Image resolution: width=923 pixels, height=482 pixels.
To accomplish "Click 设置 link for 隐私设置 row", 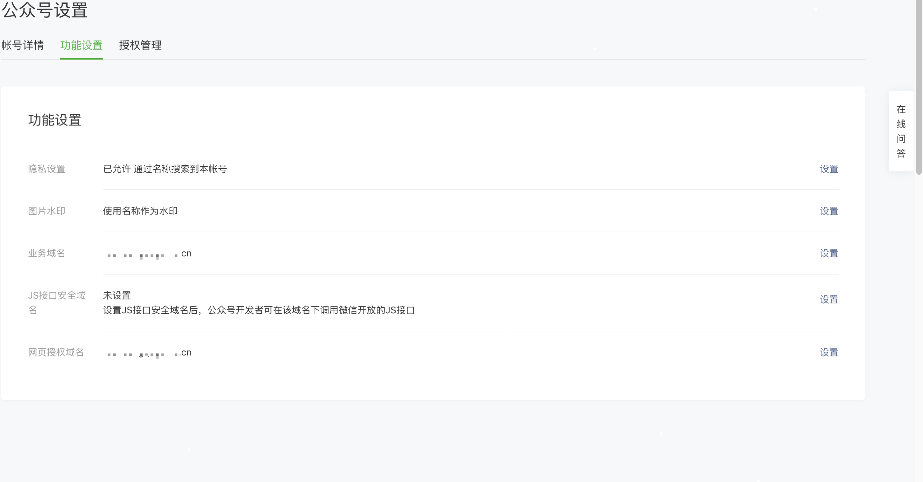I will (829, 169).
